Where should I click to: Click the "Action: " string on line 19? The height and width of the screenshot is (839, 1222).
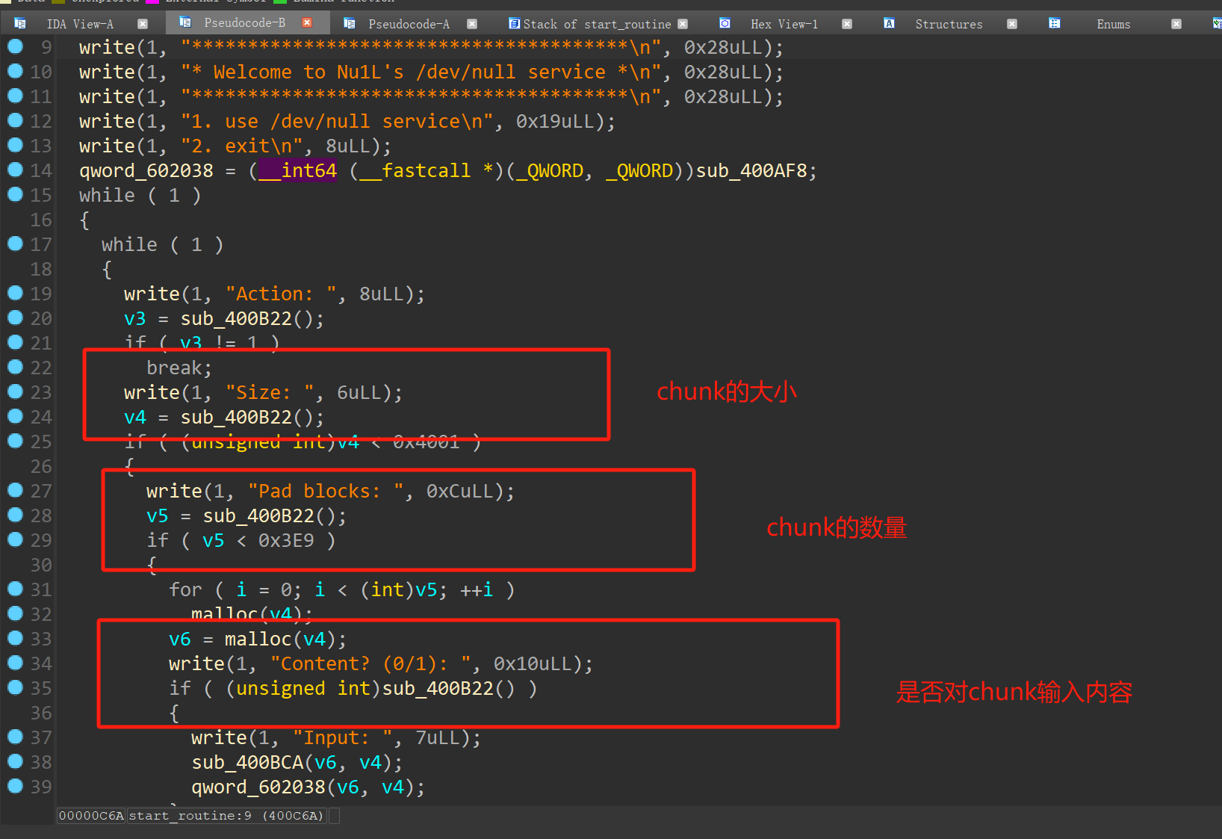pyautogui.click(x=282, y=294)
